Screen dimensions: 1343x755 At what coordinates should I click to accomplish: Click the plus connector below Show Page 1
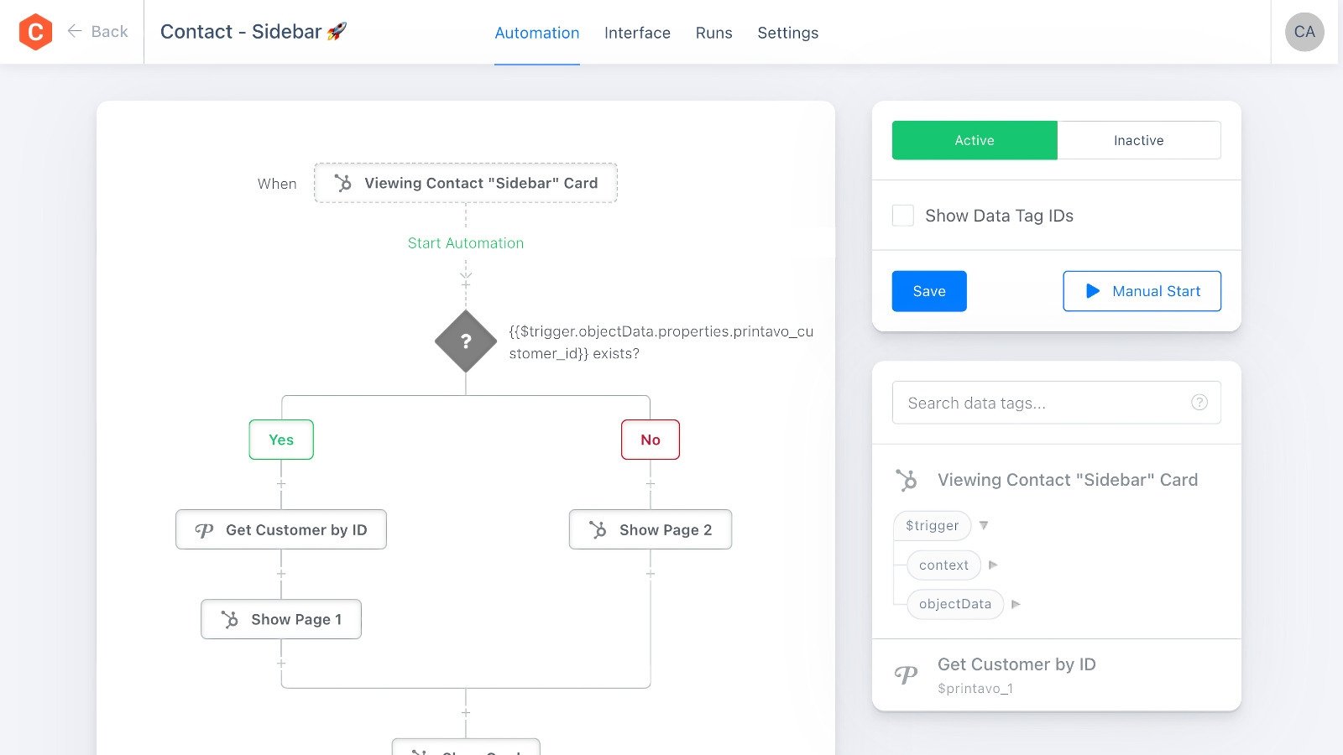[x=281, y=664]
